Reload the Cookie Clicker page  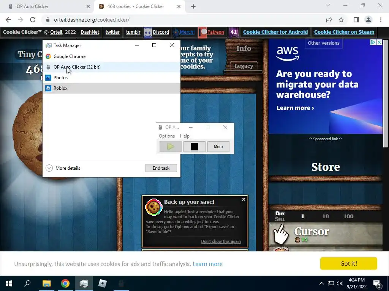coord(33,20)
